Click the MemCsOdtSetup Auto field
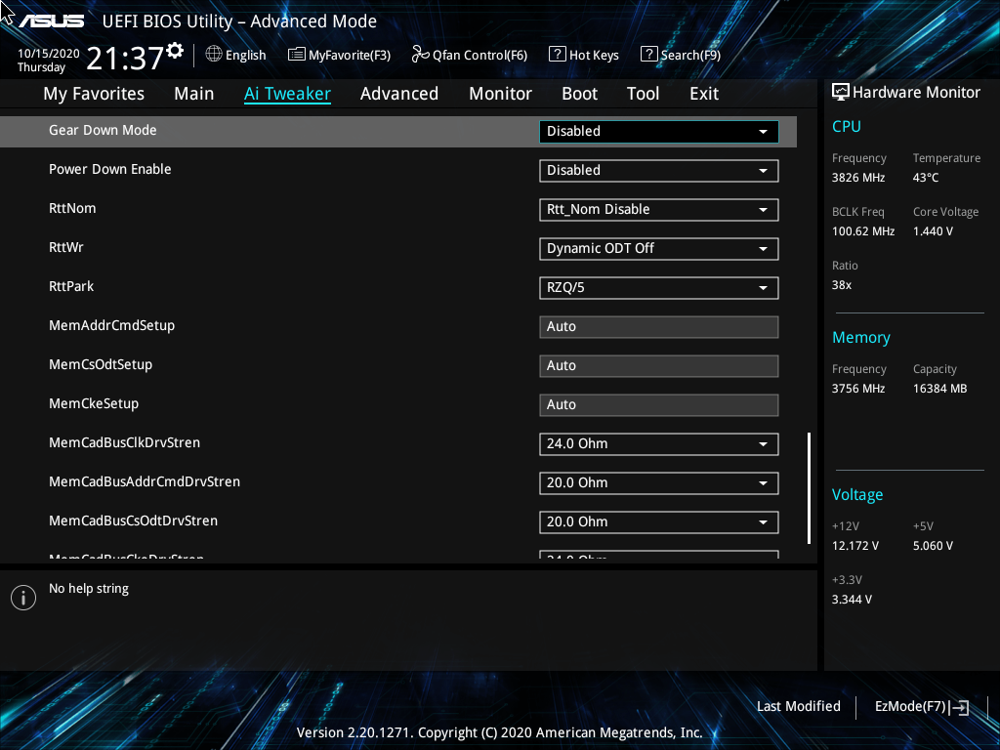 [659, 365]
